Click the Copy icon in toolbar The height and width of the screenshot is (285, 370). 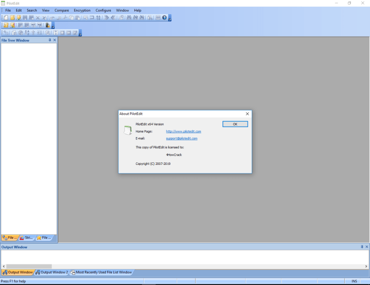[x=71, y=18]
